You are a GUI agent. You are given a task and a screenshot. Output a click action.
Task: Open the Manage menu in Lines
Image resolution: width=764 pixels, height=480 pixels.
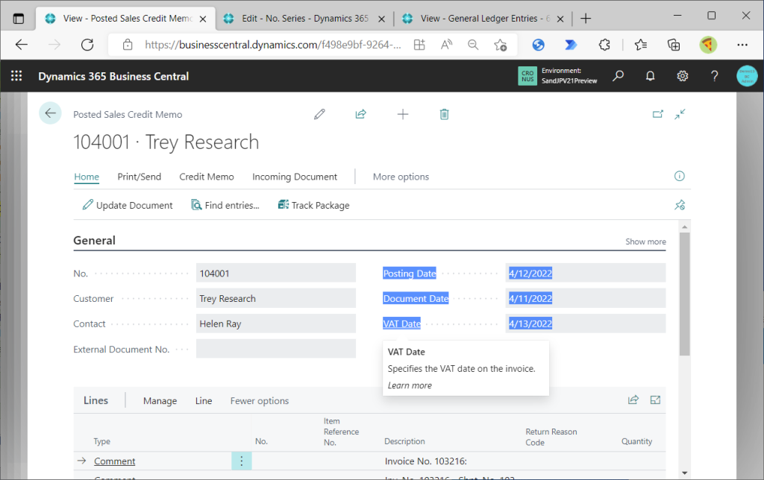pos(160,401)
